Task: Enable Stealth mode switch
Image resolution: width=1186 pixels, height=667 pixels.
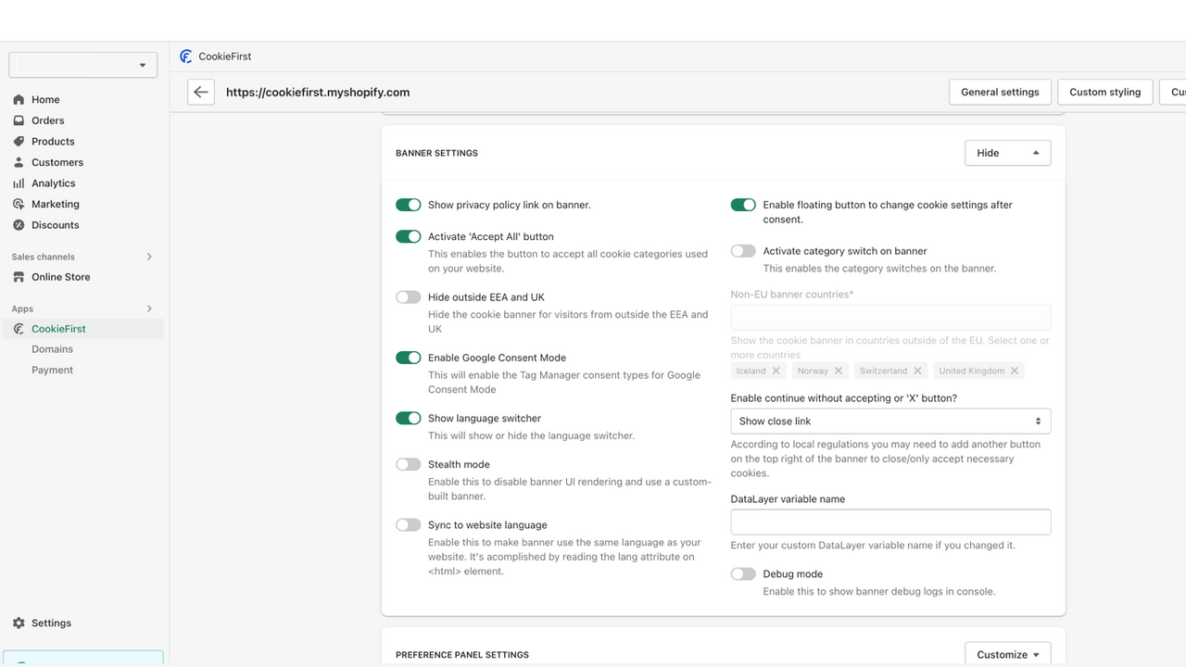Action: tap(409, 464)
